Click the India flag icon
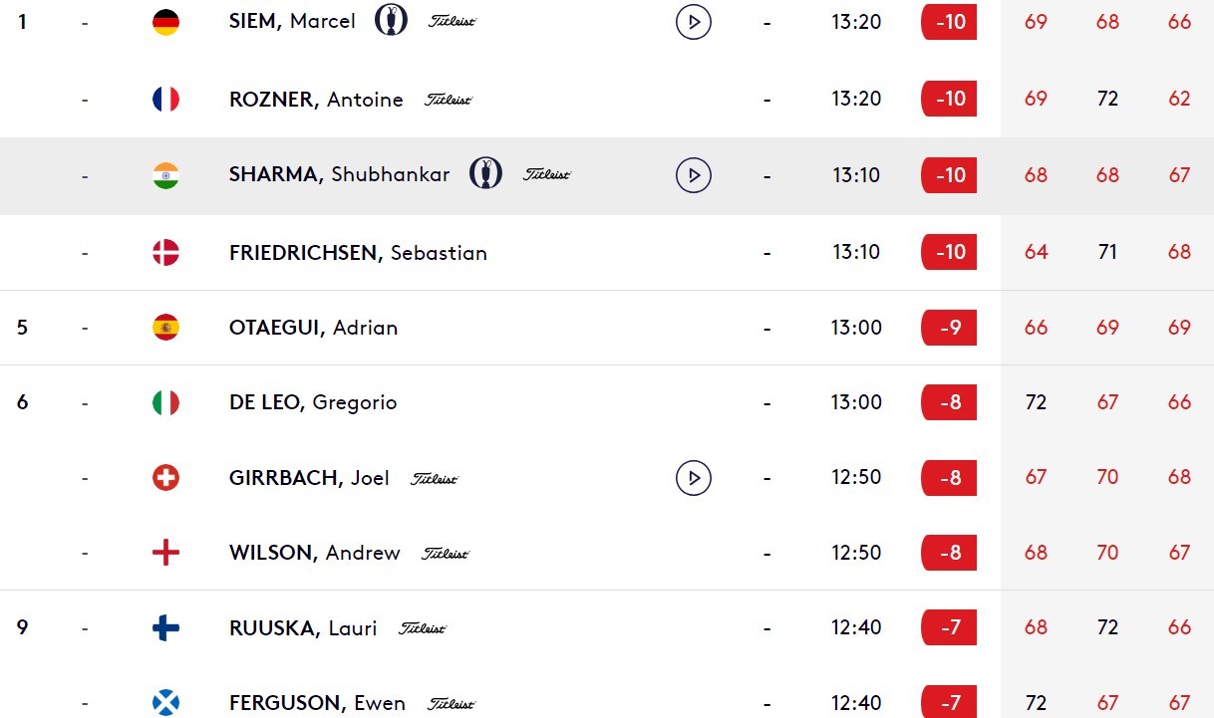This screenshot has width=1214, height=718. coord(165,175)
